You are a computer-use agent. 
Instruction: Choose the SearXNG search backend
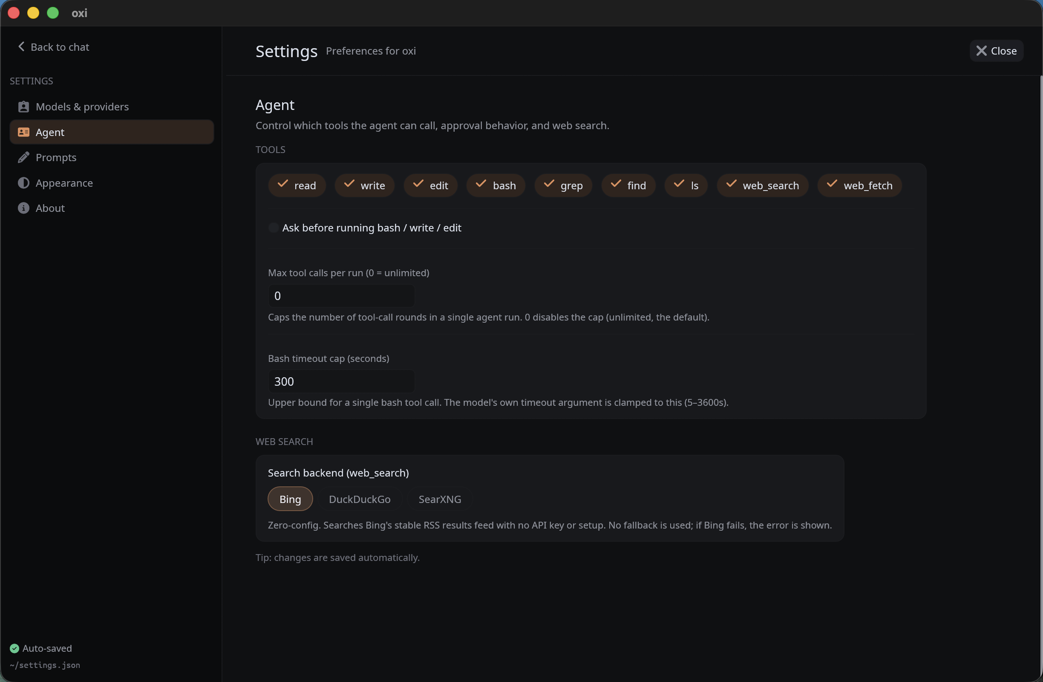(440, 499)
